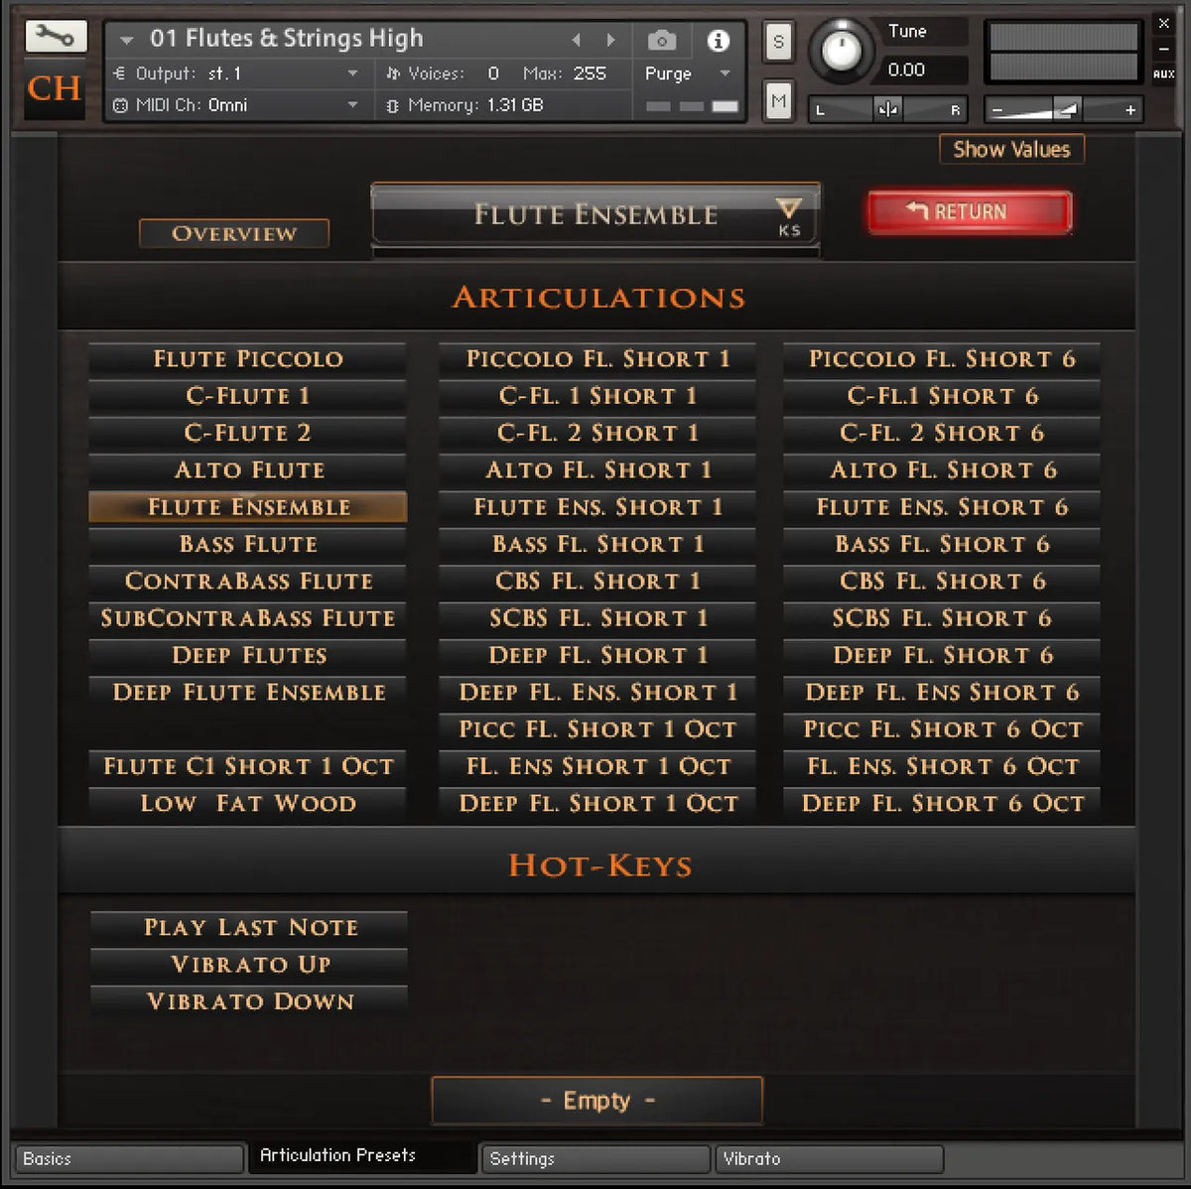Mute the instrument with M button

(x=778, y=100)
